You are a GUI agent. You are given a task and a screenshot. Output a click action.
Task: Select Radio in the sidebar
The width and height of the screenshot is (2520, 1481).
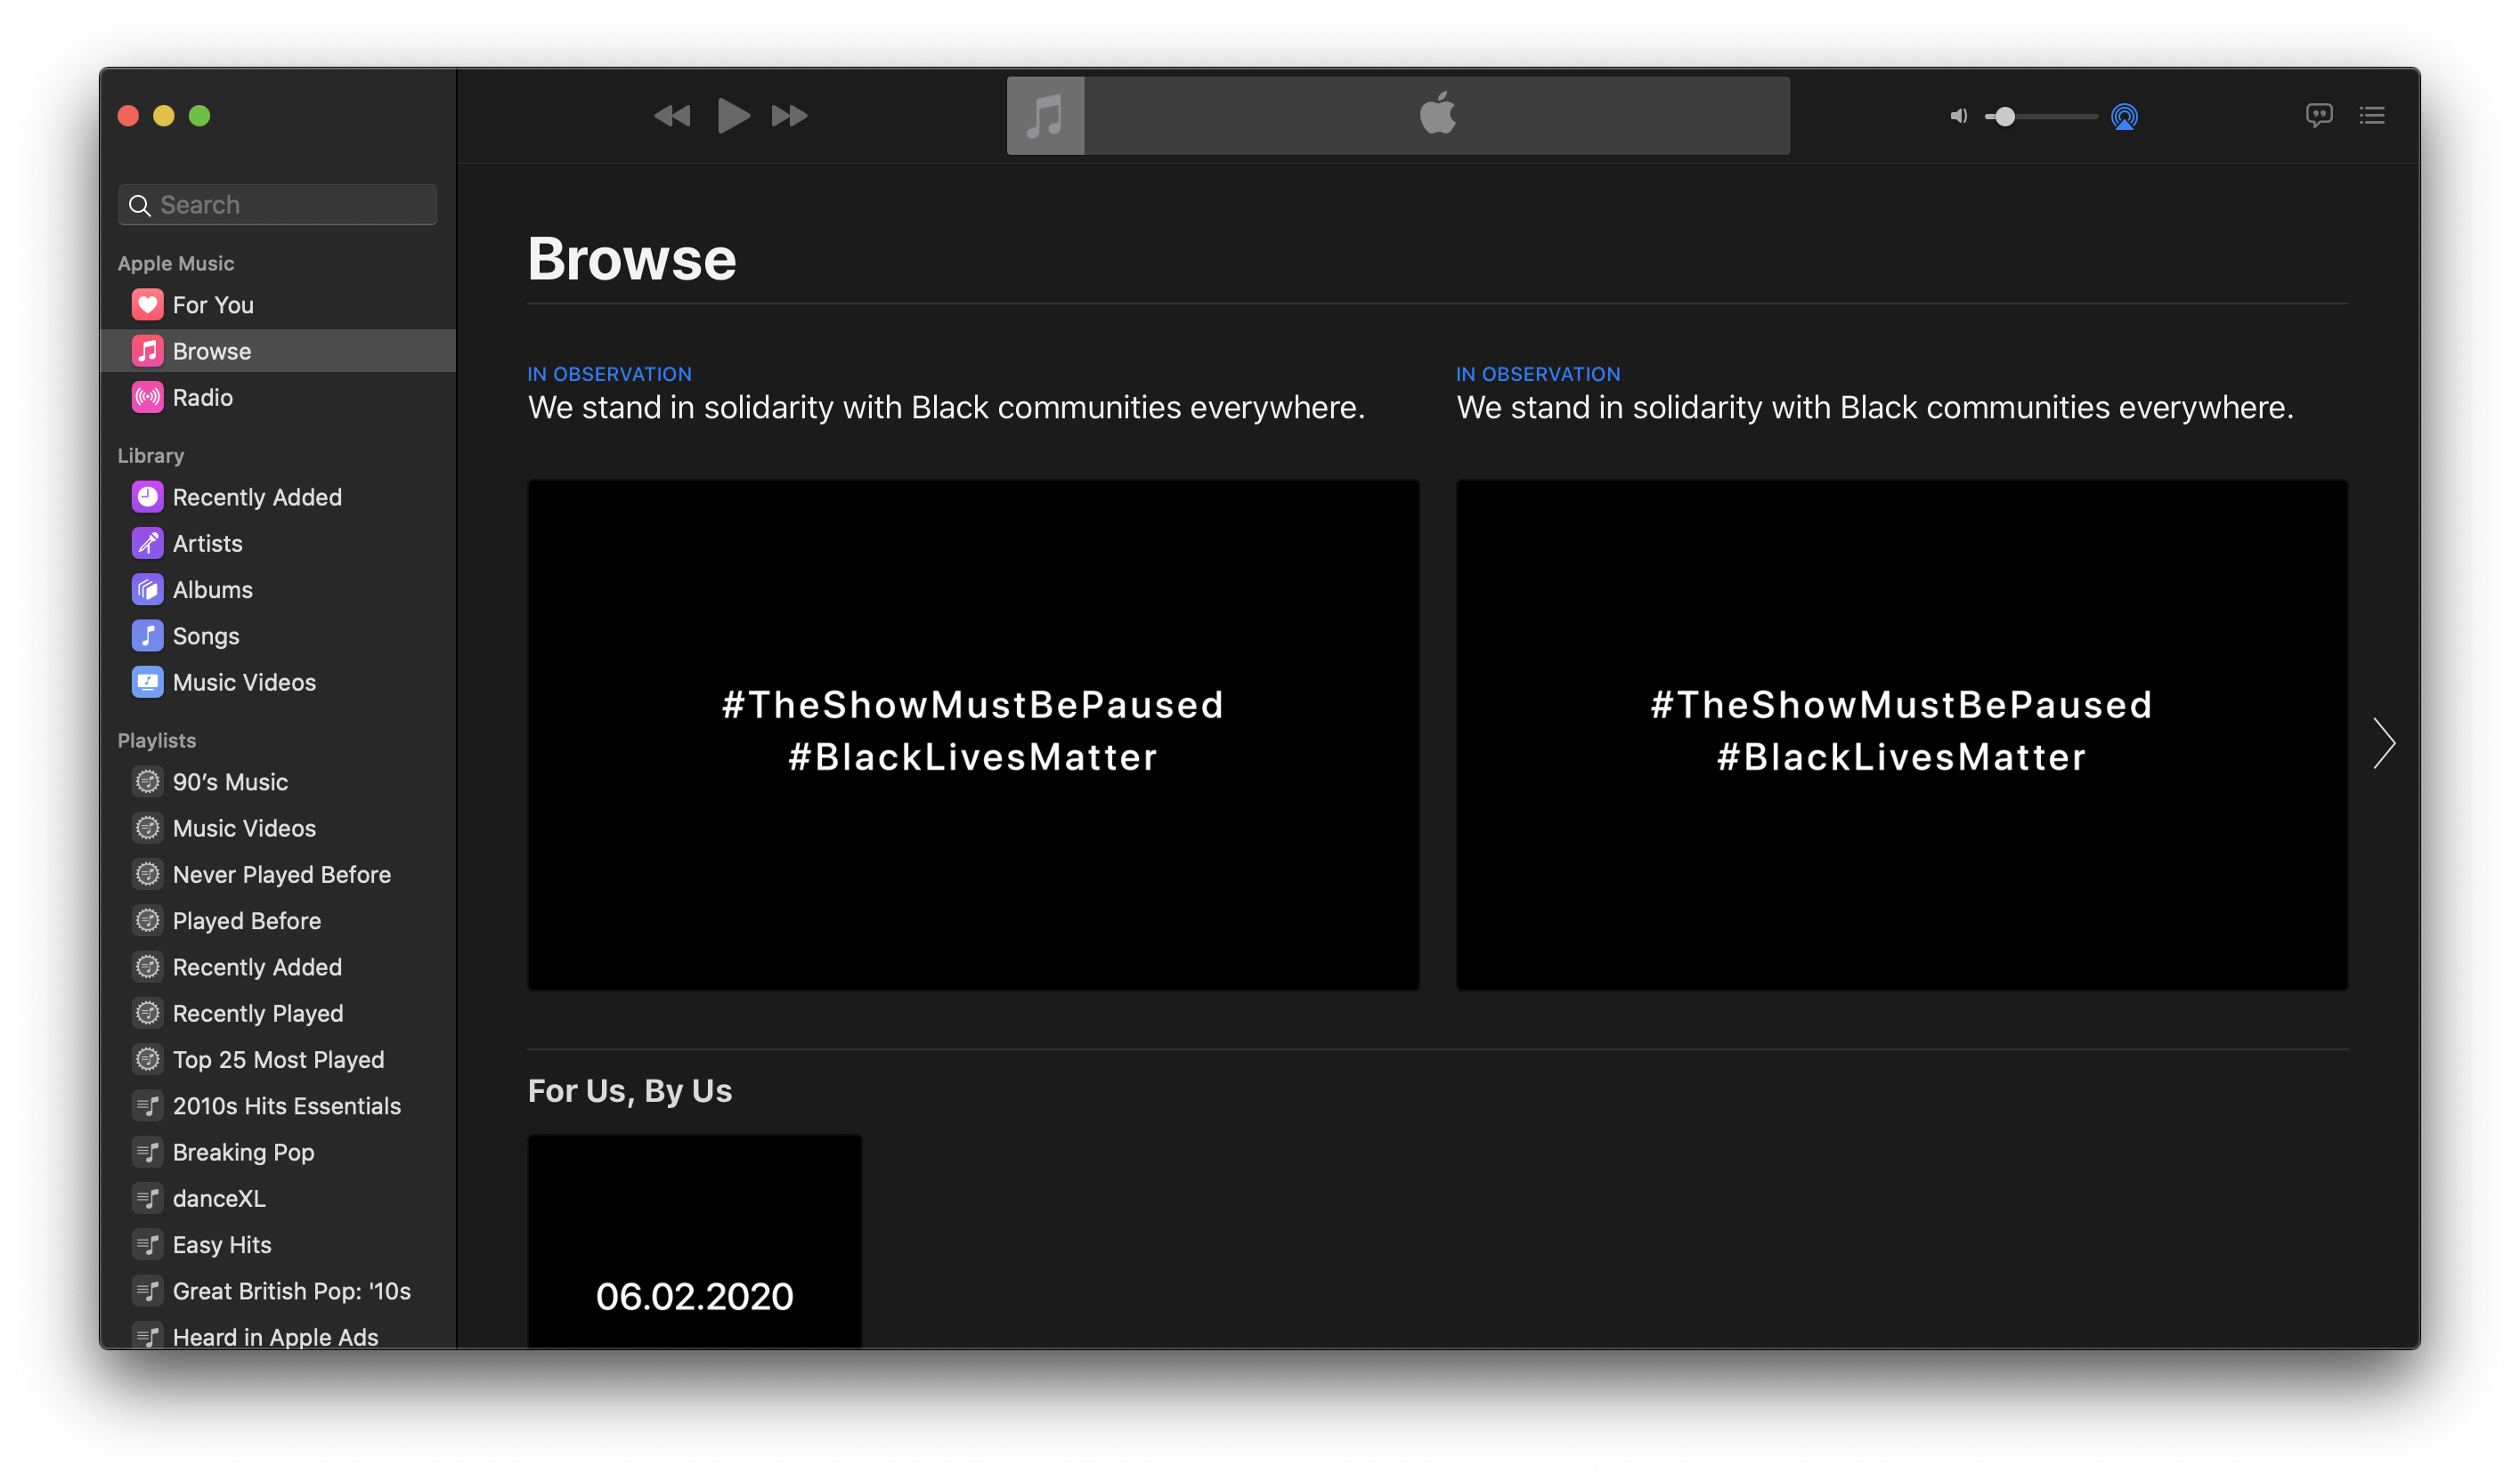[x=202, y=398]
